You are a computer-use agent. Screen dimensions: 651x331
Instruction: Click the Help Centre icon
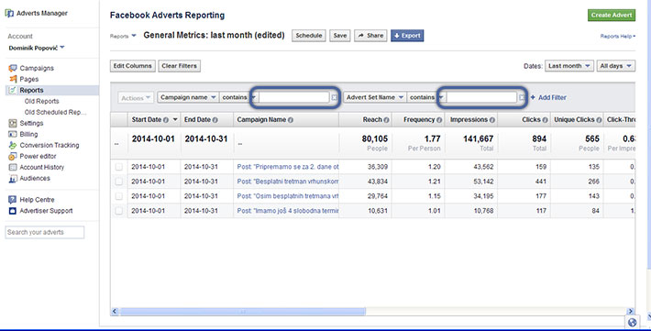point(13,200)
